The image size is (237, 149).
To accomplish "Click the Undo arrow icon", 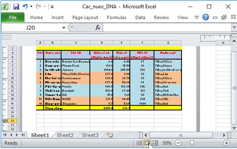I will pos(25,6).
